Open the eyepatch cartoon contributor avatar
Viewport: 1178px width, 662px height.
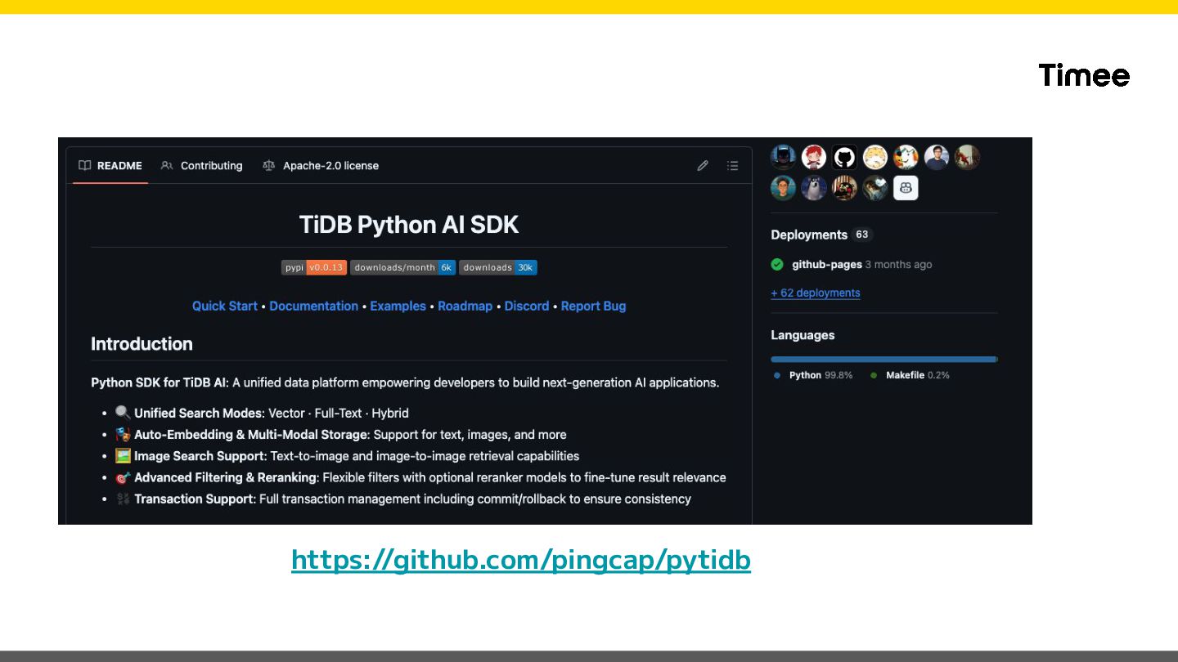pos(906,157)
